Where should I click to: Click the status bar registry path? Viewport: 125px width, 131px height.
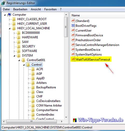point(47,127)
